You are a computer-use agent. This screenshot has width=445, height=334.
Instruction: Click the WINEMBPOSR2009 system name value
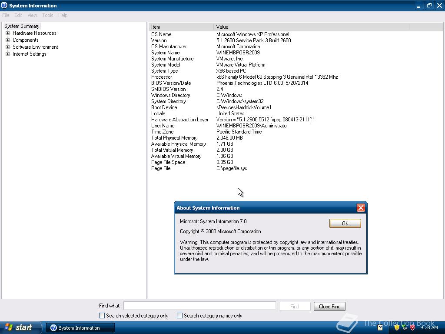tap(238, 53)
